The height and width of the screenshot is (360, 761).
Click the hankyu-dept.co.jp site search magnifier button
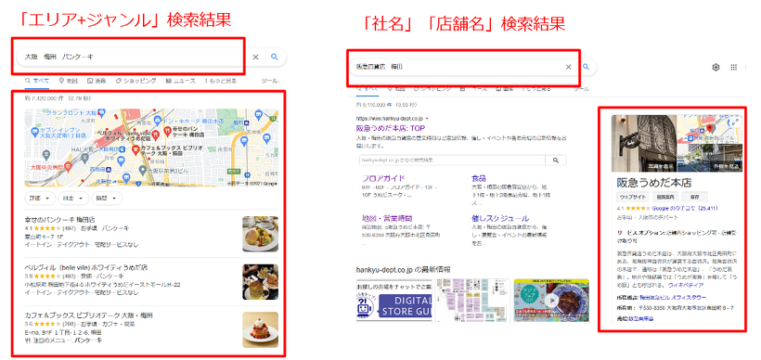click(x=556, y=160)
